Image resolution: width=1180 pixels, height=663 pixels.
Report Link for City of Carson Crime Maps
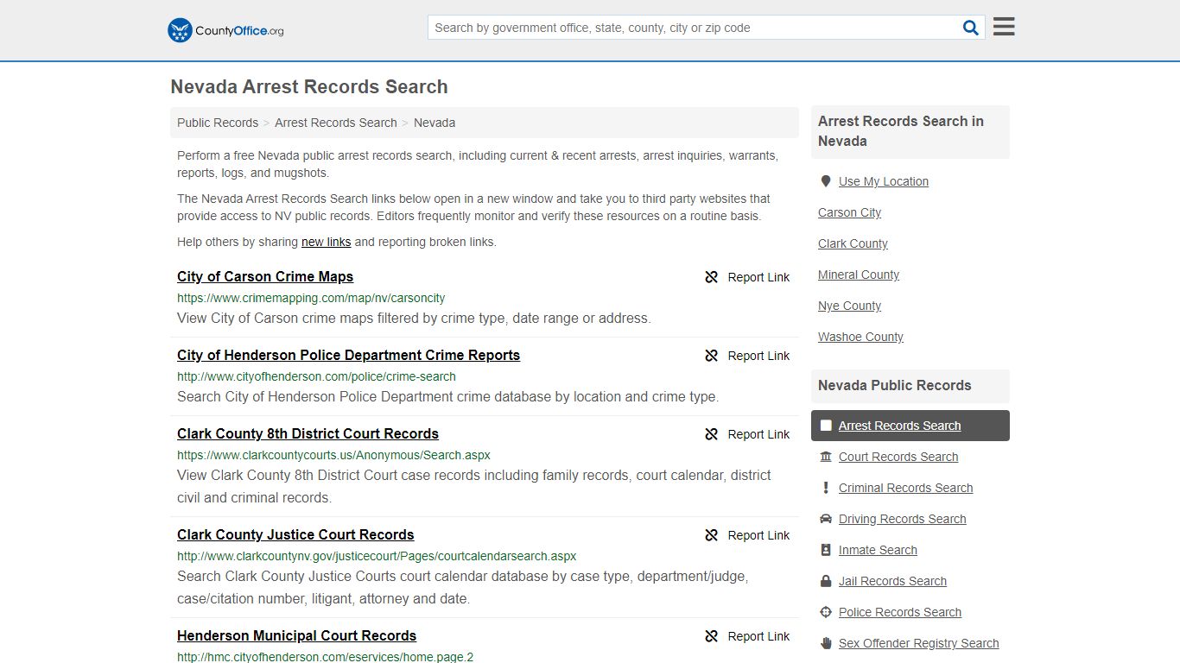[x=758, y=277]
